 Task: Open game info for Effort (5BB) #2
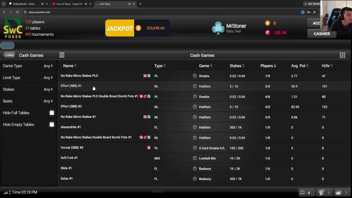[195, 107]
